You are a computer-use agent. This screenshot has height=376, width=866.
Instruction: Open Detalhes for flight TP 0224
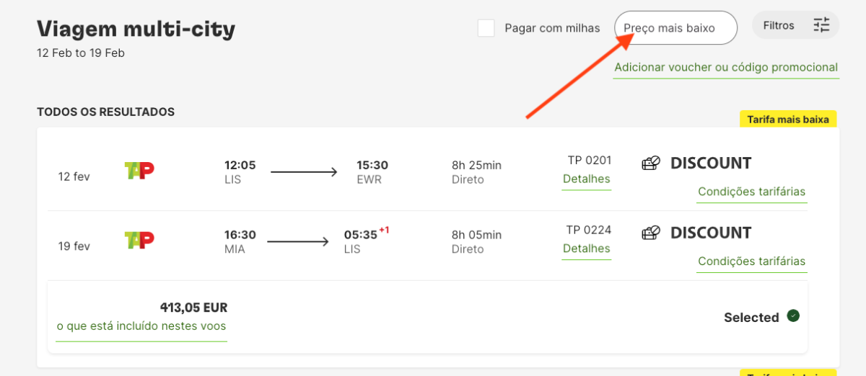pos(586,249)
